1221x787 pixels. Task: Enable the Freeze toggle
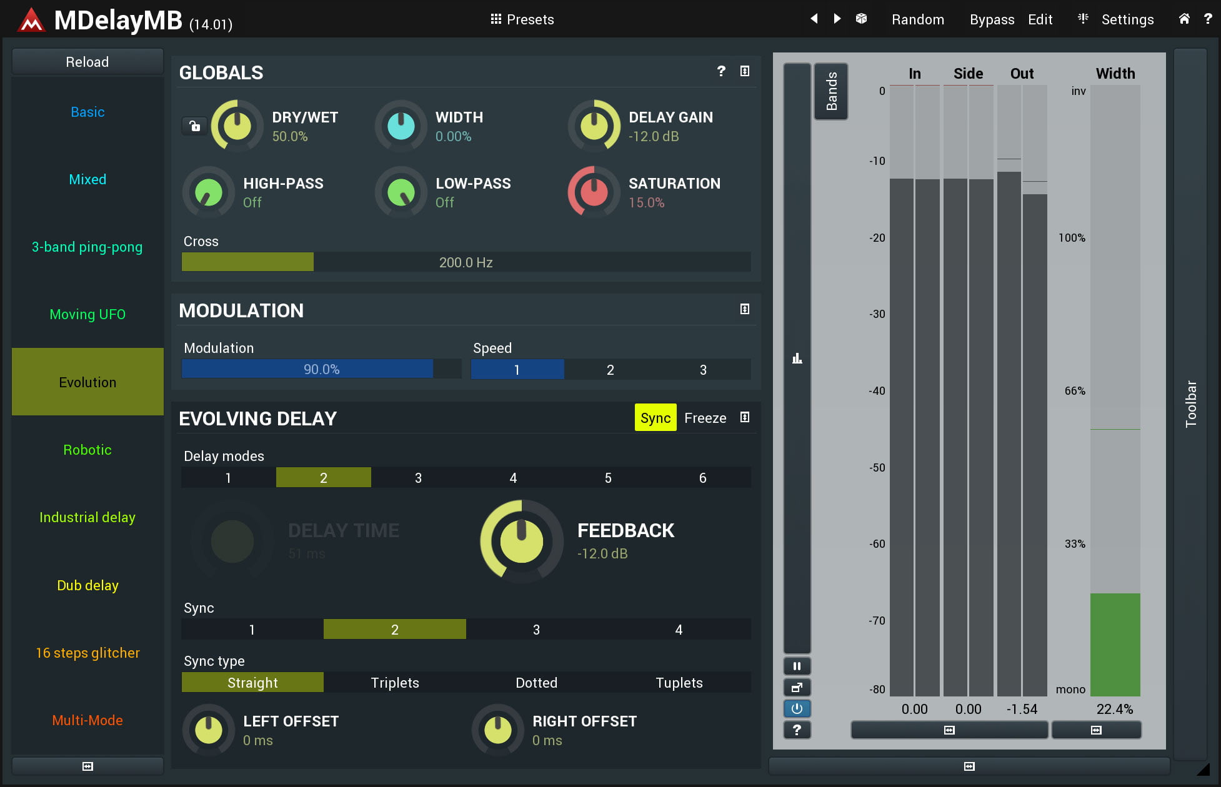click(705, 418)
